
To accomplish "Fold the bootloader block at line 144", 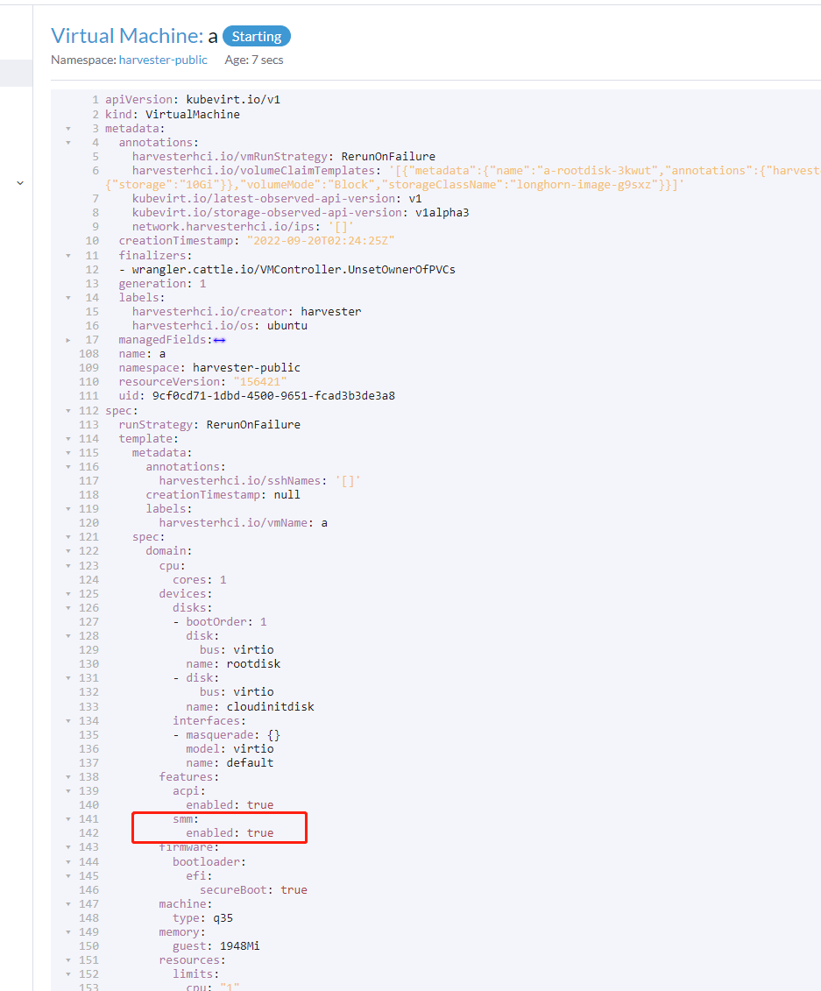I will tap(68, 861).
